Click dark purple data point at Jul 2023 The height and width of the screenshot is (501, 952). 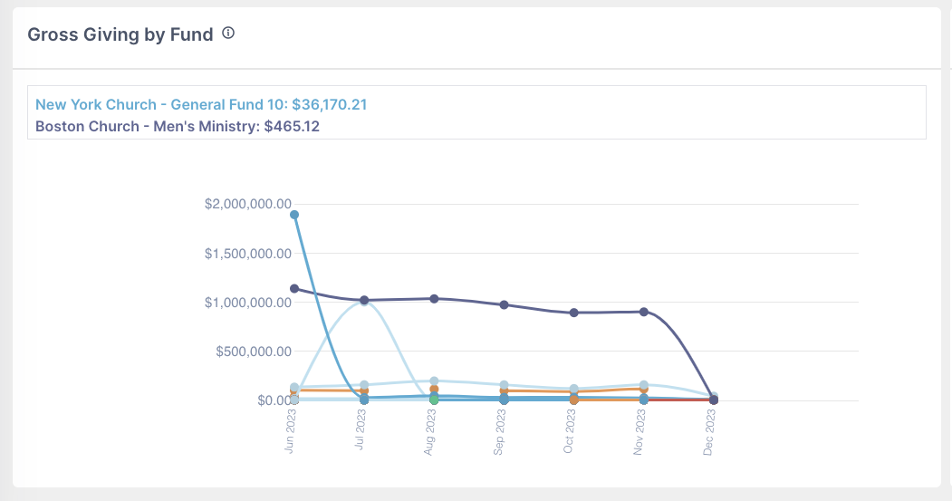click(x=364, y=300)
